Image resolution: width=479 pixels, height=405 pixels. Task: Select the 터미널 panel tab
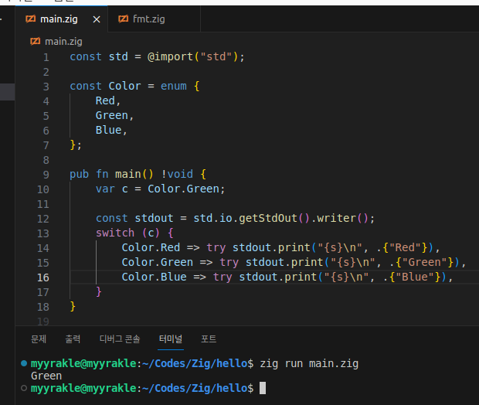tap(171, 339)
